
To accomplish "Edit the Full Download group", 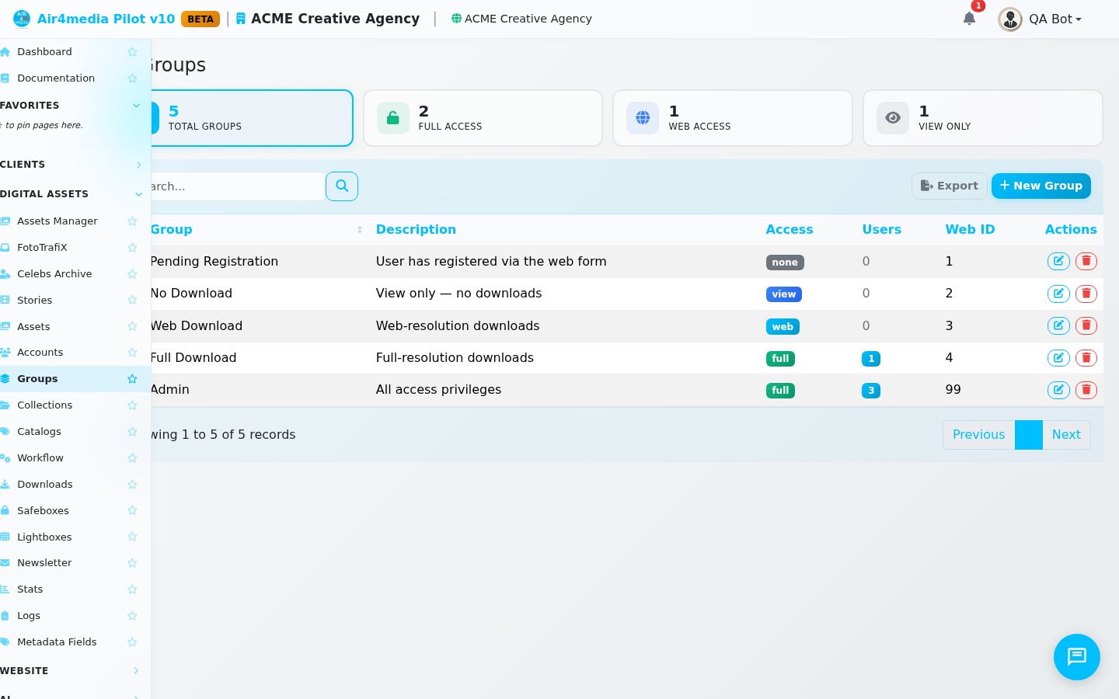I will point(1058,358).
